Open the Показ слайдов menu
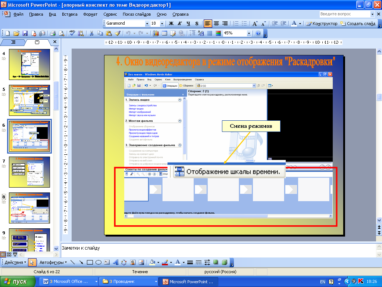The height and width of the screenshot is (287, 382). pyautogui.click(x=137, y=14)
